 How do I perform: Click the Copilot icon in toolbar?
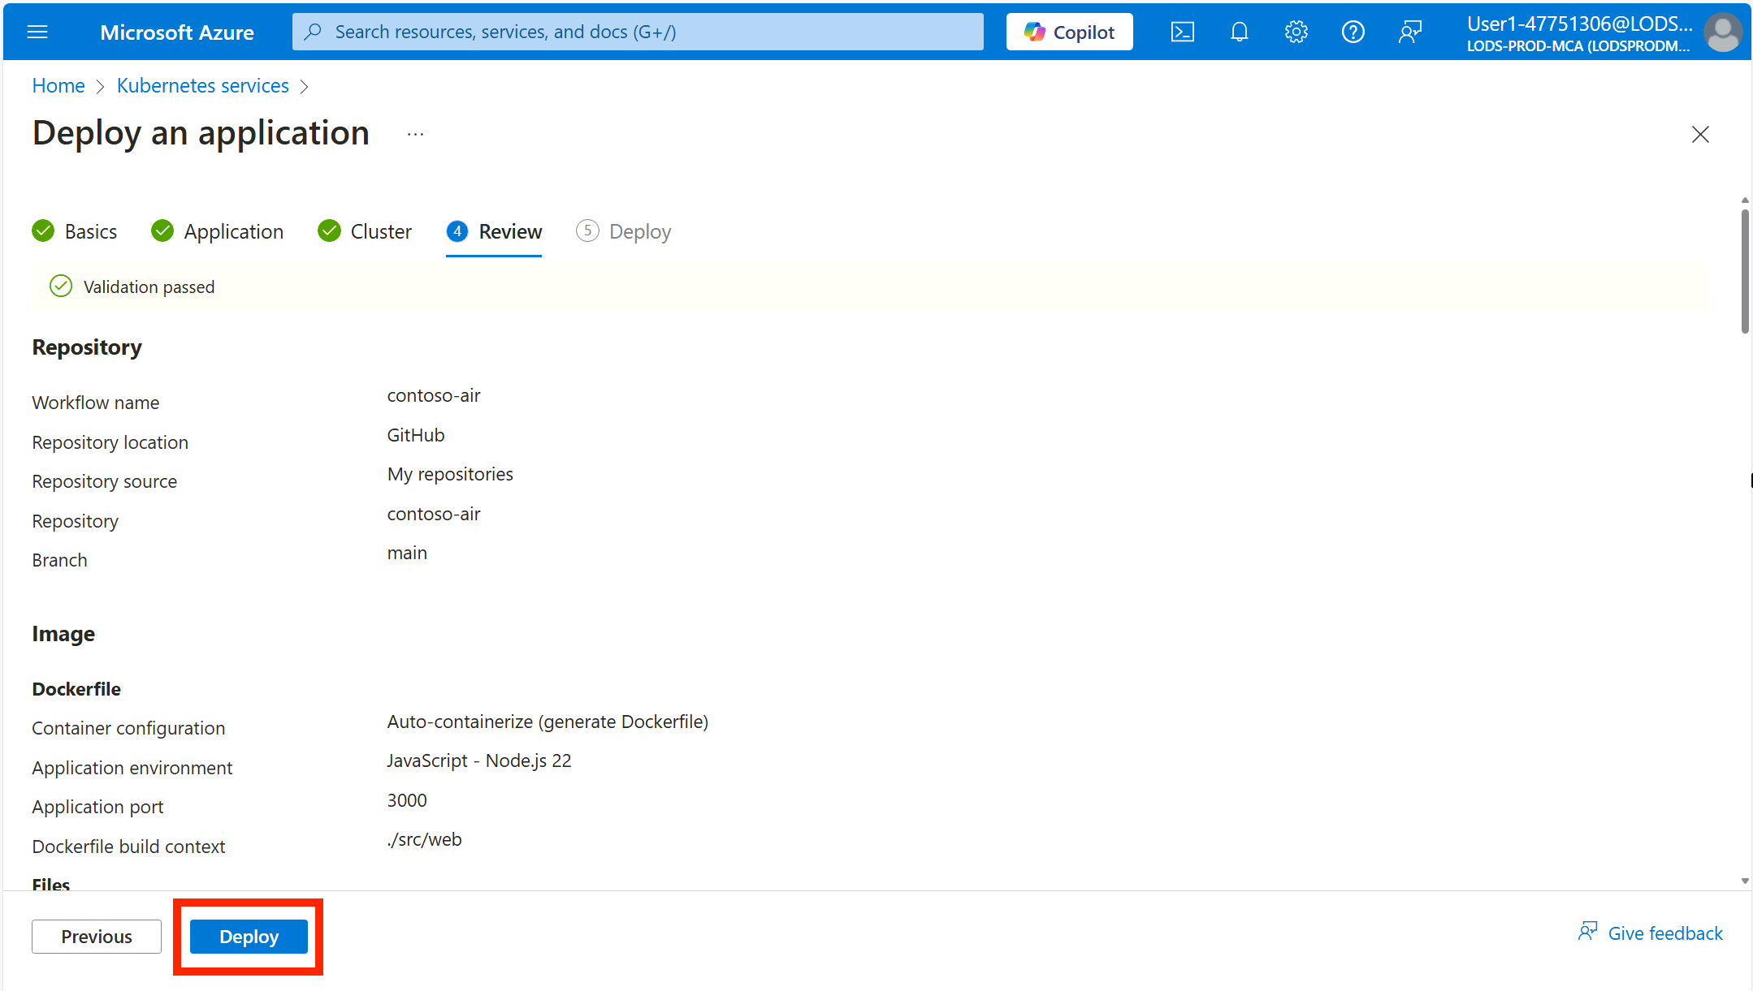(1068, 30)
